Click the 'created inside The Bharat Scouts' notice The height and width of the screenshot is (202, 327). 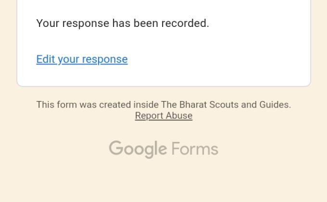[163, 105]
